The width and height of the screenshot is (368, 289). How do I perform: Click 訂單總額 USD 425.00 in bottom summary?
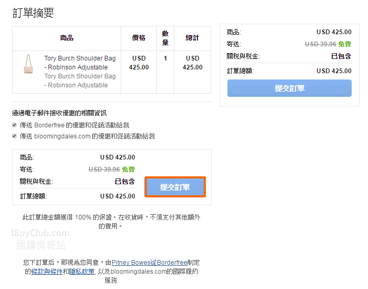(x=117, y=196)
